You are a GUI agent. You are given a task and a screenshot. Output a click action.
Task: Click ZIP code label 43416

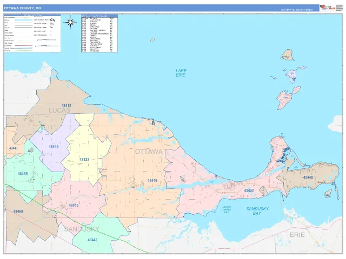[74, 206]
